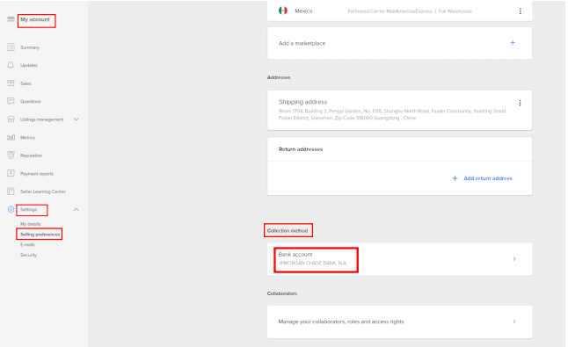This screenshot has height=347, width=568.
Task: Open Seller Learning Center in the sidebar
Action: pyautogui.click(x=43, y=192)
